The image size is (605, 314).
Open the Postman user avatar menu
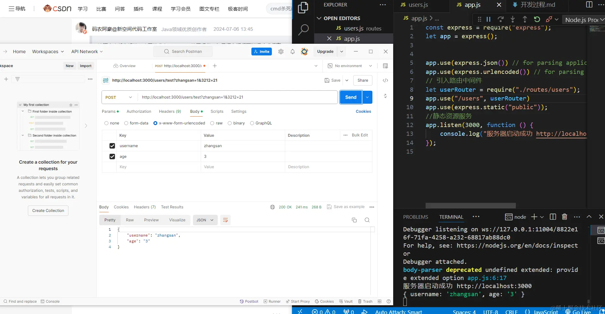point(304,52)
